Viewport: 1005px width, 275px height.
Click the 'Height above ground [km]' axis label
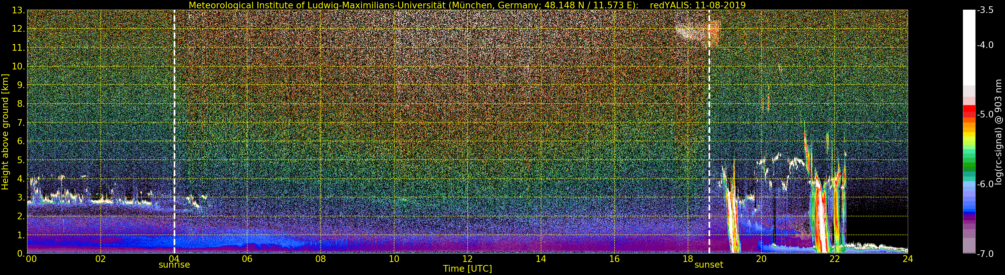click(x=5, y=132)
